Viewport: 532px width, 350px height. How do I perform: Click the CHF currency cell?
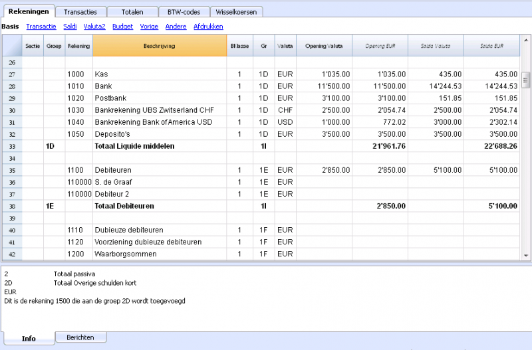(285, 110)
